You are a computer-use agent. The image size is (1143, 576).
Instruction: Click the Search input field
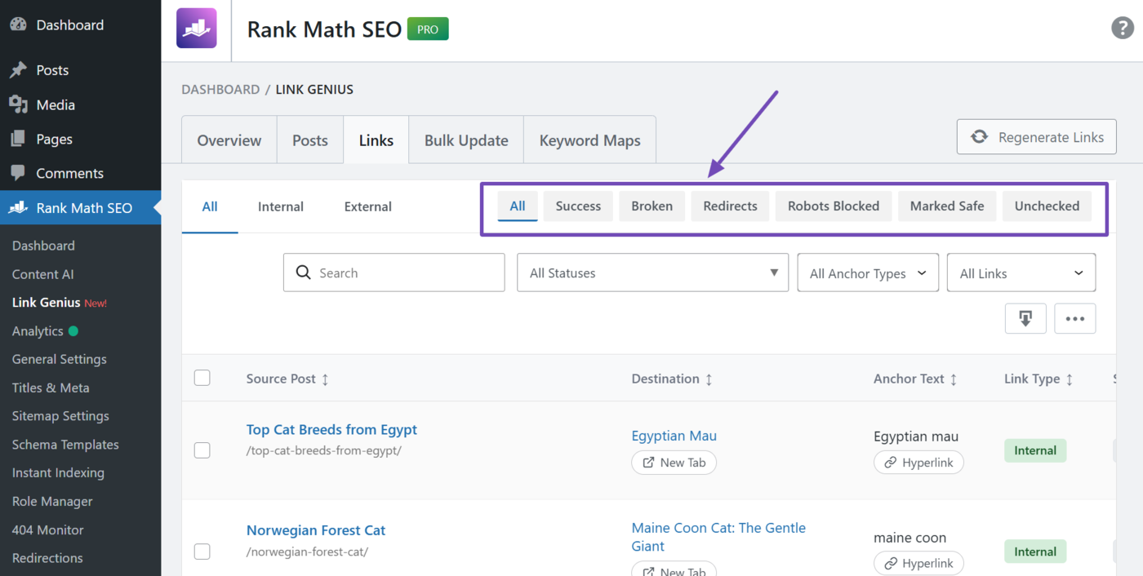click(x=394, y=272)
